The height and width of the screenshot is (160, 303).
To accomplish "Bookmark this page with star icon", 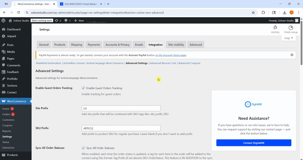I will [253, 13].
